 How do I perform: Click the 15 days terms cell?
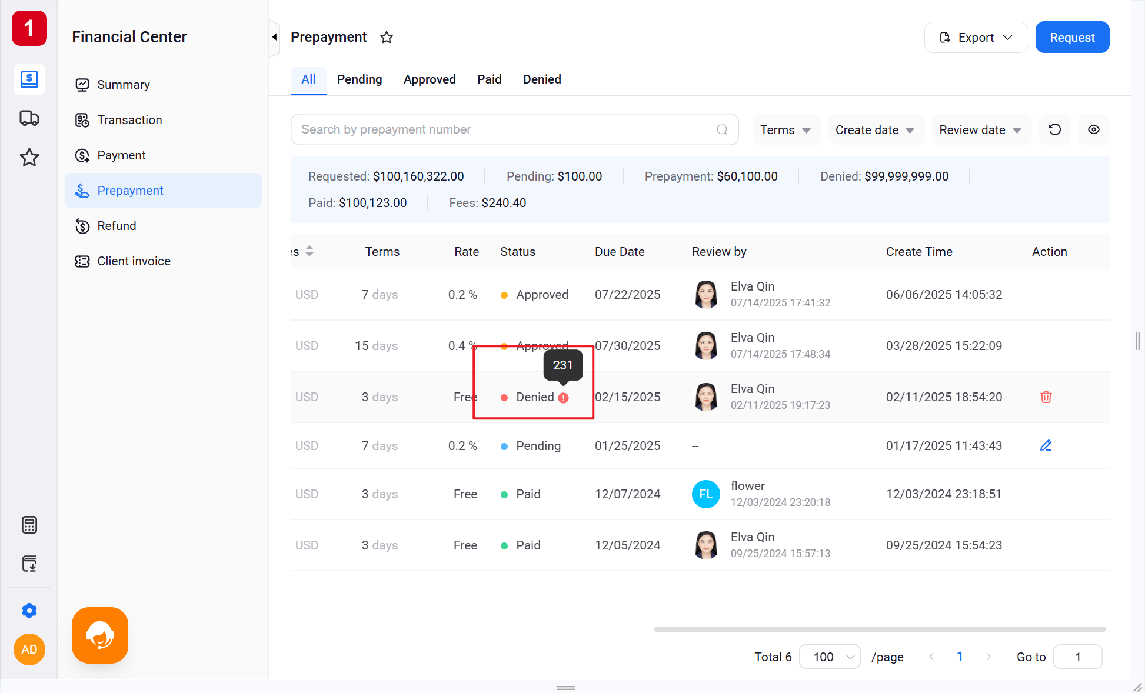click(377, 346)
